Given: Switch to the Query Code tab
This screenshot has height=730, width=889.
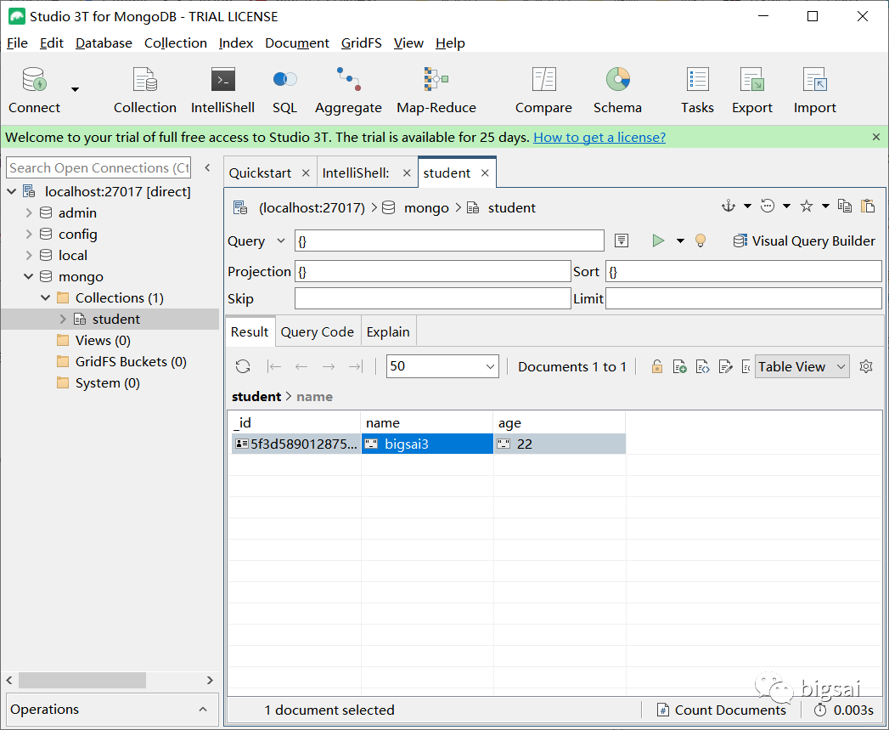Looking at the screenshot, I should [x=317, y=332].
